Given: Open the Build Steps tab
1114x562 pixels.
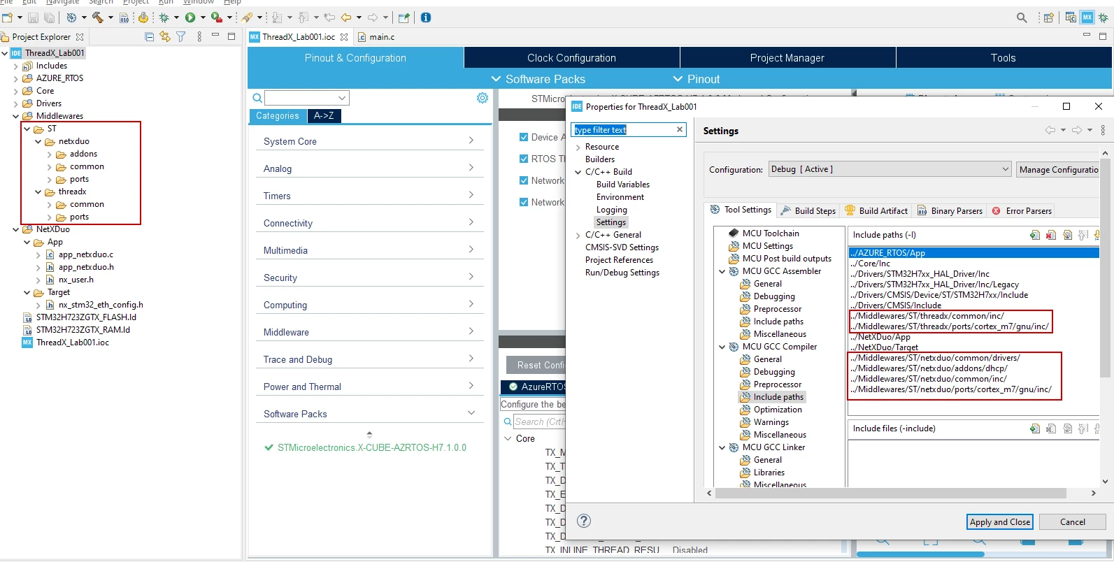Looking at the screenshot, I should [x=808, y=210].
